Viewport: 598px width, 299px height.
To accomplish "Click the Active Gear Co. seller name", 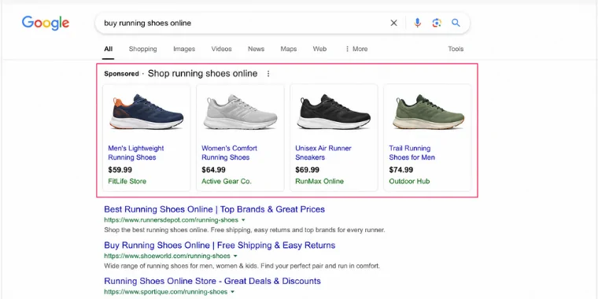I will pos(227,181).
